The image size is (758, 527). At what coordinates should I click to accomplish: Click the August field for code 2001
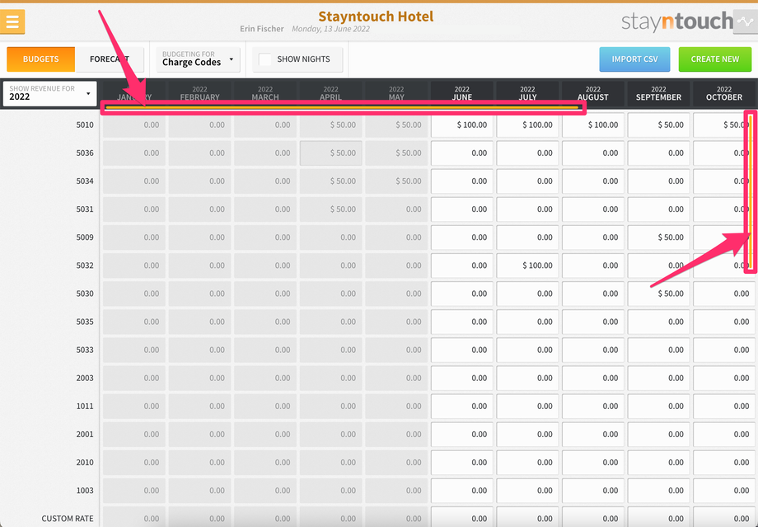tap(593, 434)
